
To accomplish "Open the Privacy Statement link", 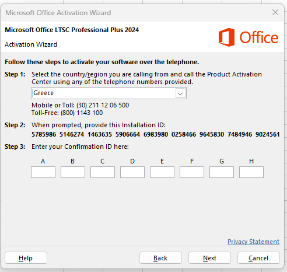I will click(253, 242).
